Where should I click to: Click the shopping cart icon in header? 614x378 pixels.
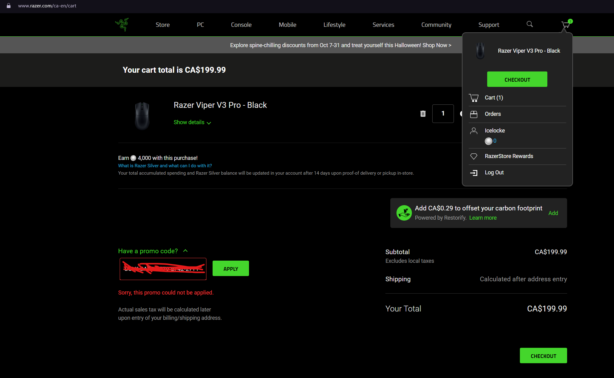tap(566, 25)
